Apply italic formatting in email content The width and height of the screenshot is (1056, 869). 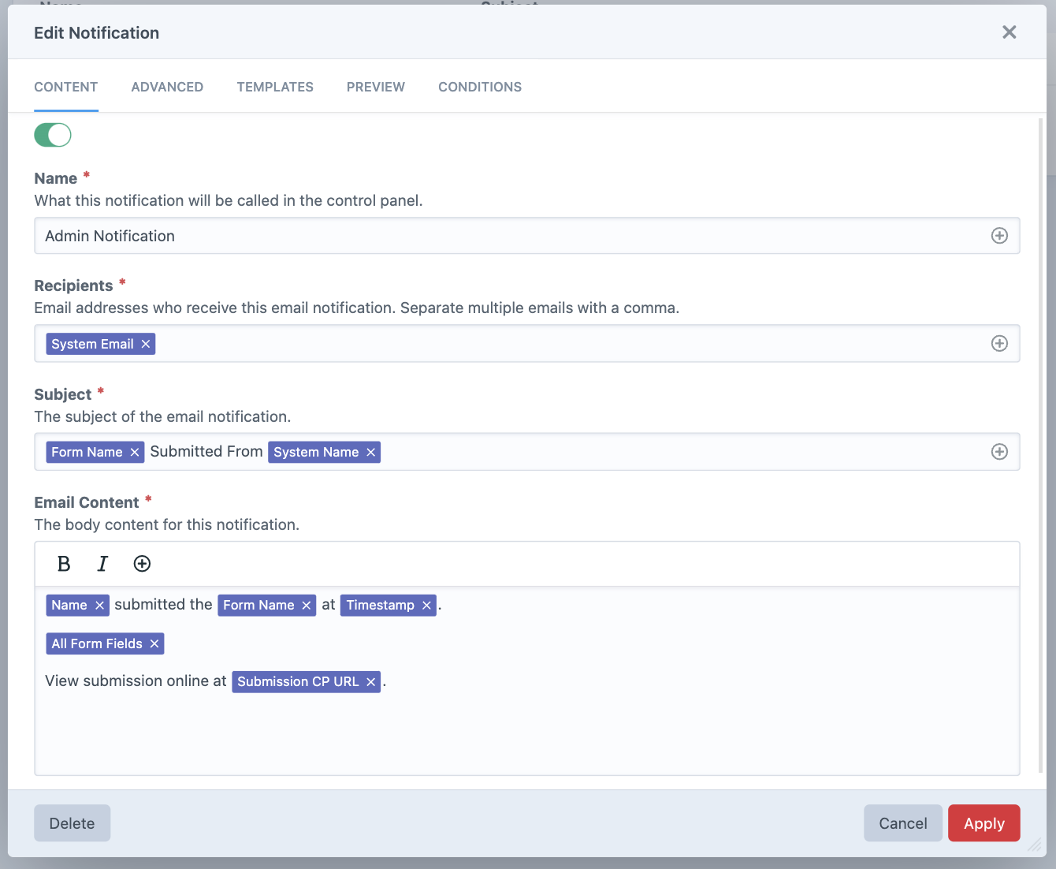(x=102, y=564)
